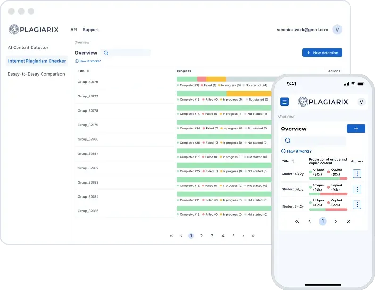
Task: Open the hamburger menu on the phone
Action: coord(284,102)
